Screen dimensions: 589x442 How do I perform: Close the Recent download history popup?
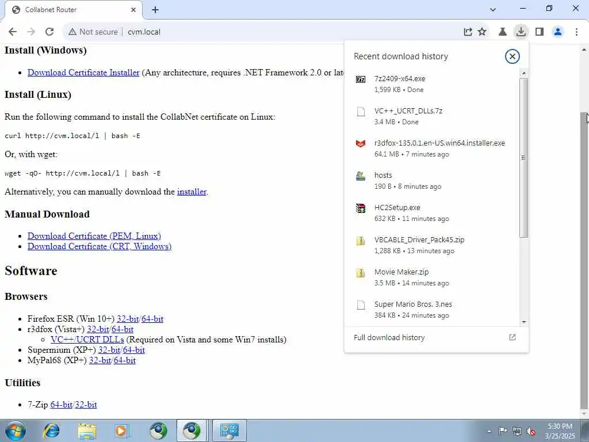[512, 56]
